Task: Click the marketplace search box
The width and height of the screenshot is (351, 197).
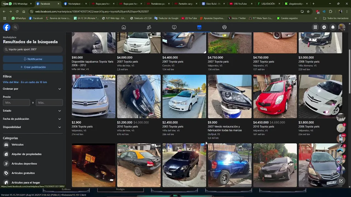Action: click(33, 50)
